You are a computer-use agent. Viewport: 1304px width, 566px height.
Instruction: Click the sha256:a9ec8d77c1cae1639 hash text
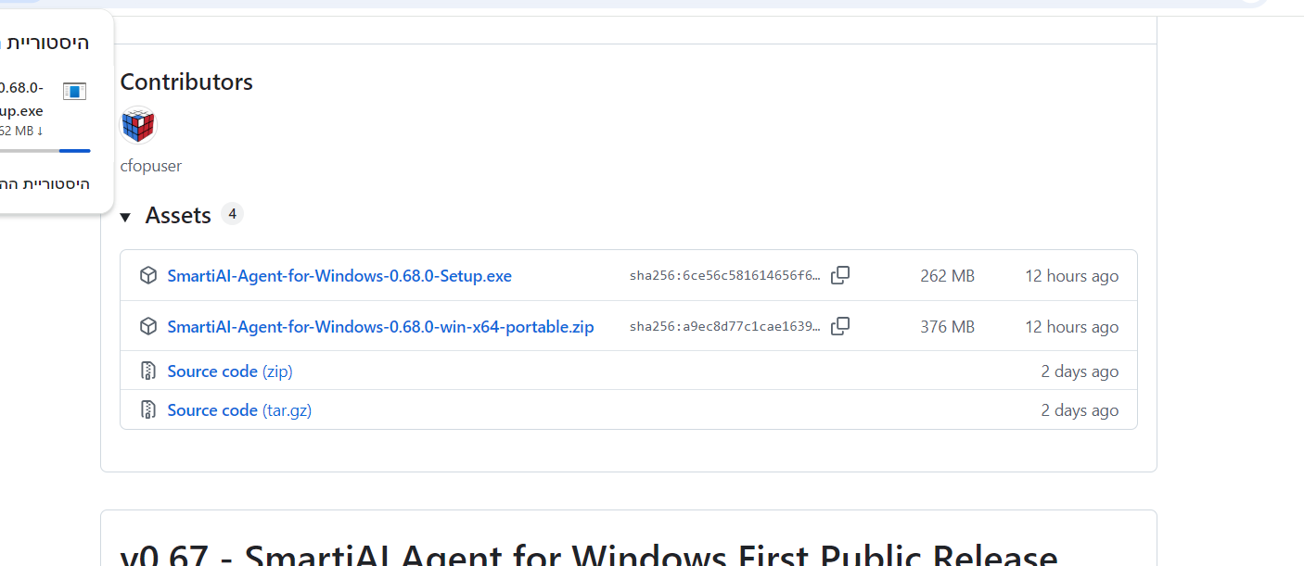pyautogui.click(x=725, y=327)
